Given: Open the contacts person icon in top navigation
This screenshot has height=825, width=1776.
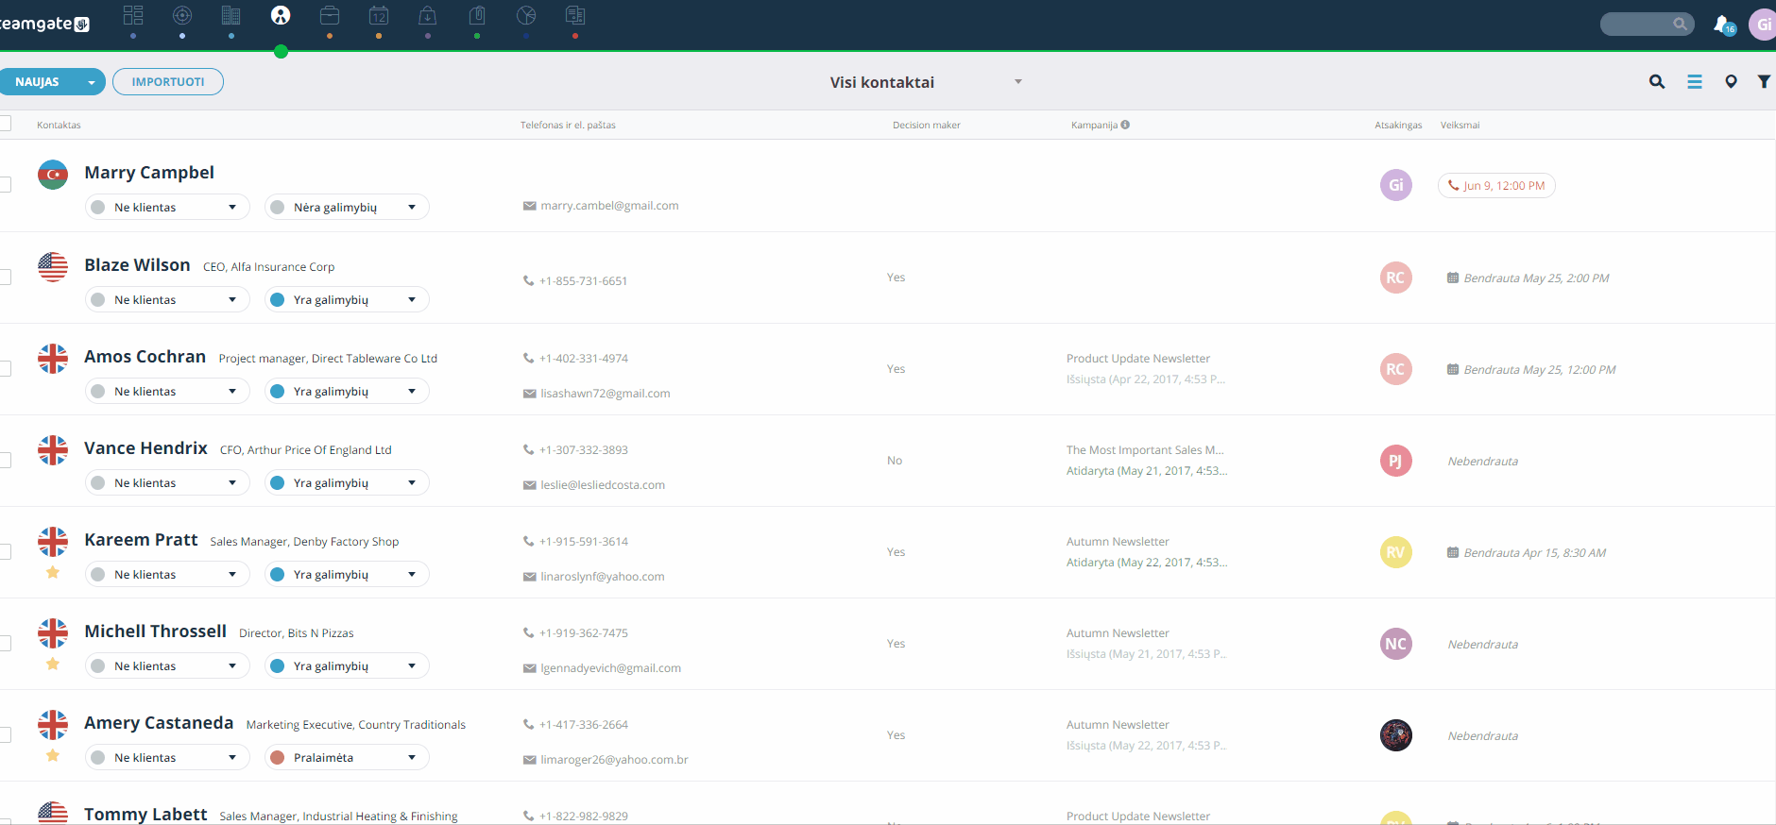Looking at the screenshot, I should pos(281,15).
